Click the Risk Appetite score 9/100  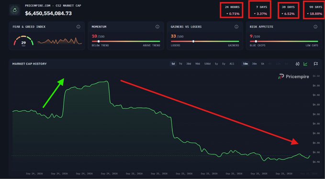[x=255, y=36]
